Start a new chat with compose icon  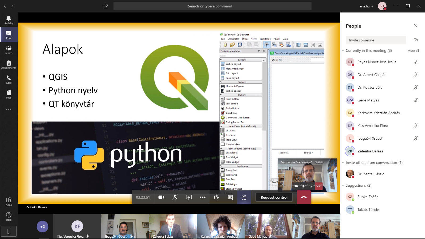point(106,6)
